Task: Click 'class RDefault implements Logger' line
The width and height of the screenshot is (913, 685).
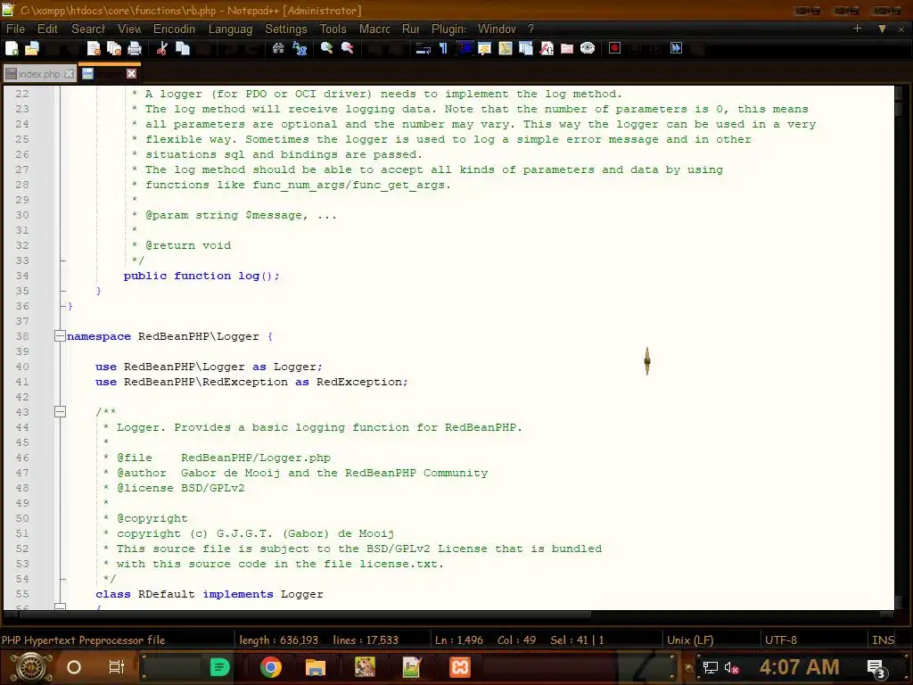Action: (209, 594)
